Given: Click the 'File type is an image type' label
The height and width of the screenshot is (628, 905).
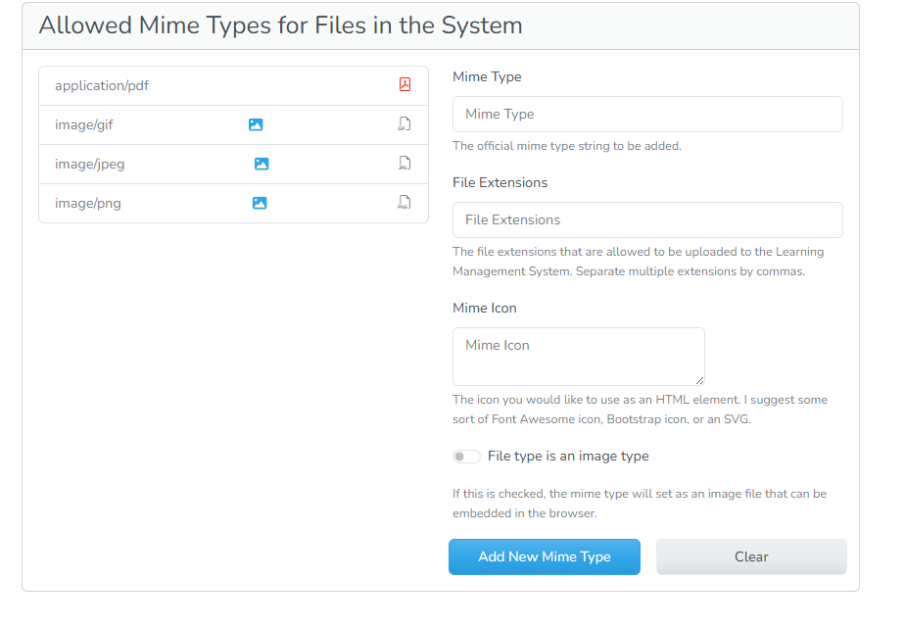Looking at the screenshot, I should [568, 457].
